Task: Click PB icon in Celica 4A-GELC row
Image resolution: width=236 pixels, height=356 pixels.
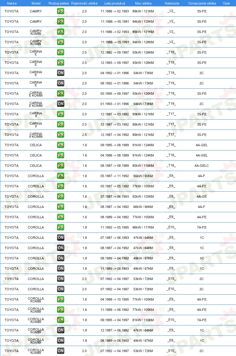Action: point(60,166)
